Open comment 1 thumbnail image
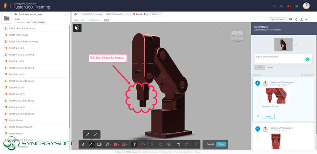 pyautogui.click(x=275, y=142)
